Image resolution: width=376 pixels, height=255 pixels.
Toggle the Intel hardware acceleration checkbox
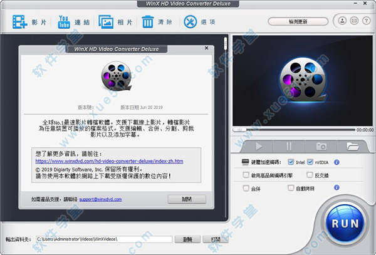click(x=291, y=162)
